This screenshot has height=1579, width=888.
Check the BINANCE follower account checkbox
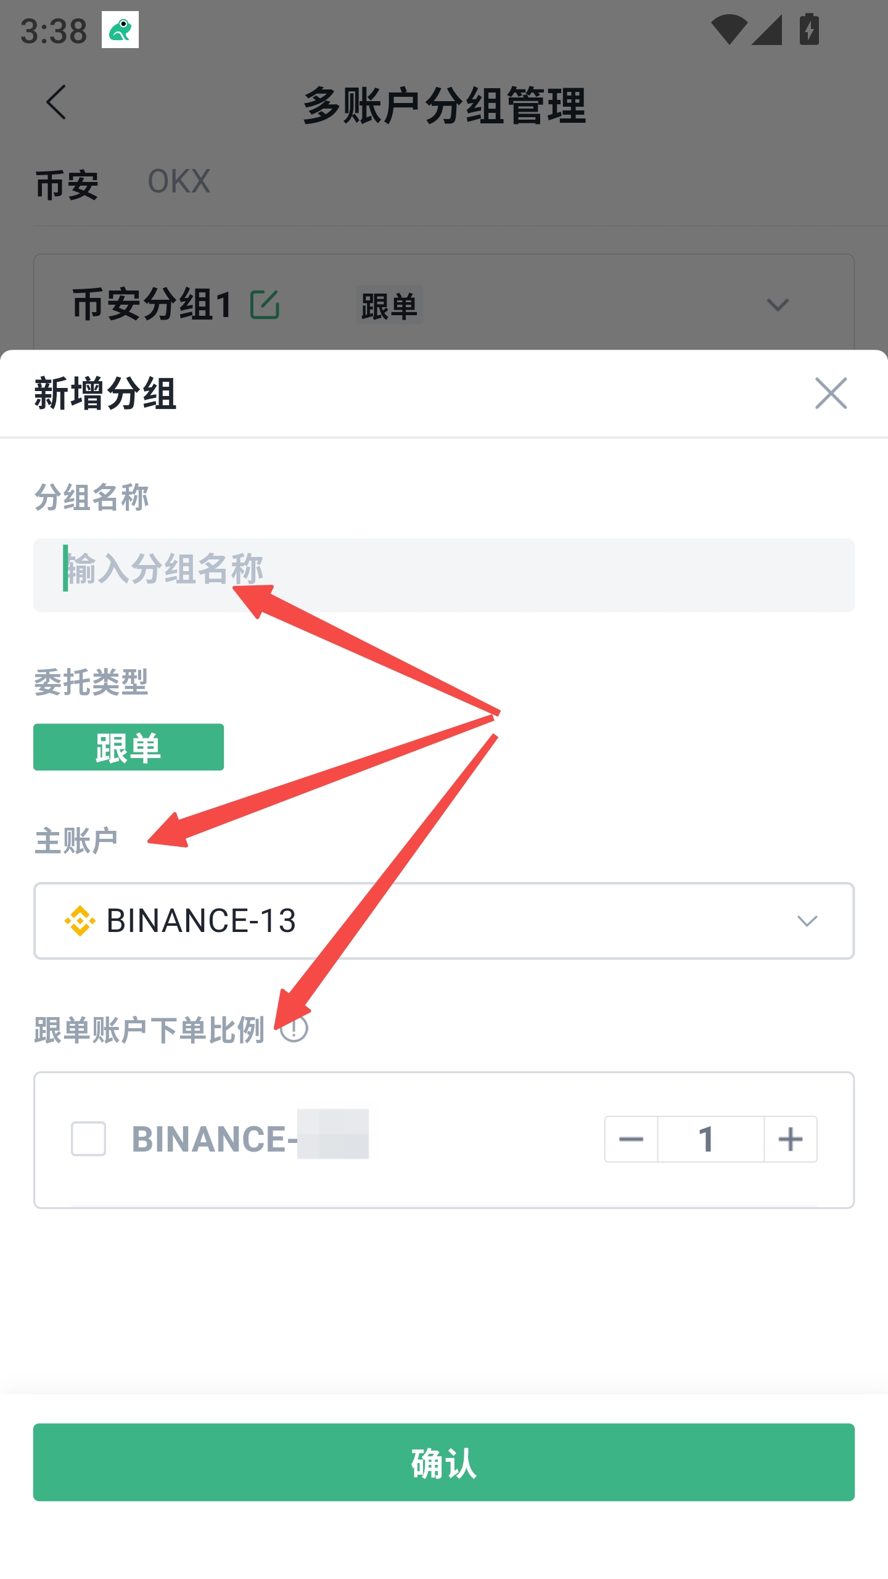click(x=88, y=1139)
